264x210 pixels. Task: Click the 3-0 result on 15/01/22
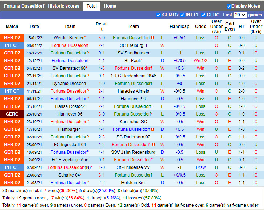[102, 38]
